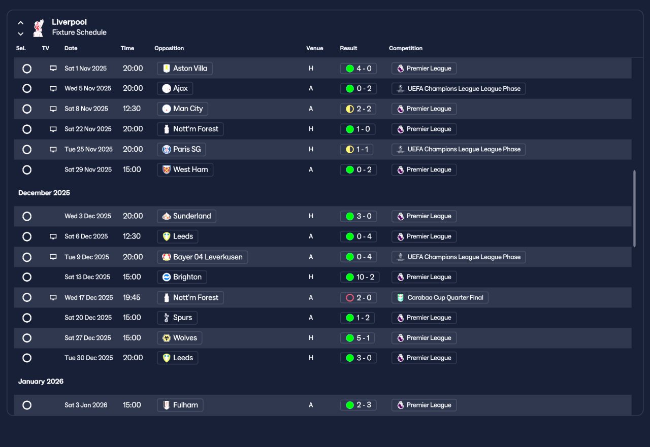Click the Wolves club badge
The height and width of the screenshot is (447, 650).
point(166,338)
